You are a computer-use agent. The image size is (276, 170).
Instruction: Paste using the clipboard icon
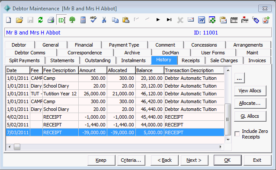(x=126, y=20)
